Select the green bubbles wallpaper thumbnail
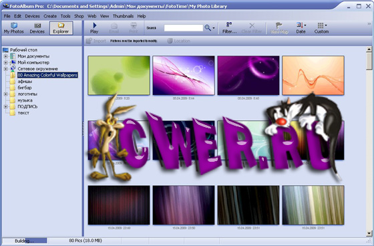374x246 pixels. 119,76
